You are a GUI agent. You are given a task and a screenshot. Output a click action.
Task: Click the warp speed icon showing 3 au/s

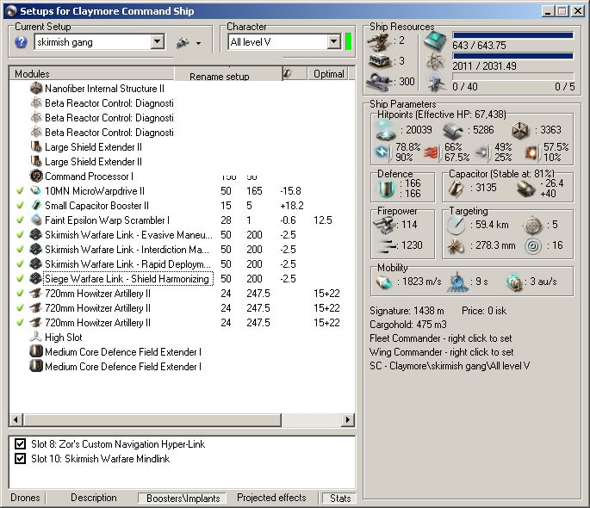pyautogui.click(x=514, y=282)
